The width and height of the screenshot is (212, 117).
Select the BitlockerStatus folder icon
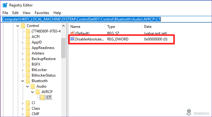point(28,75)
